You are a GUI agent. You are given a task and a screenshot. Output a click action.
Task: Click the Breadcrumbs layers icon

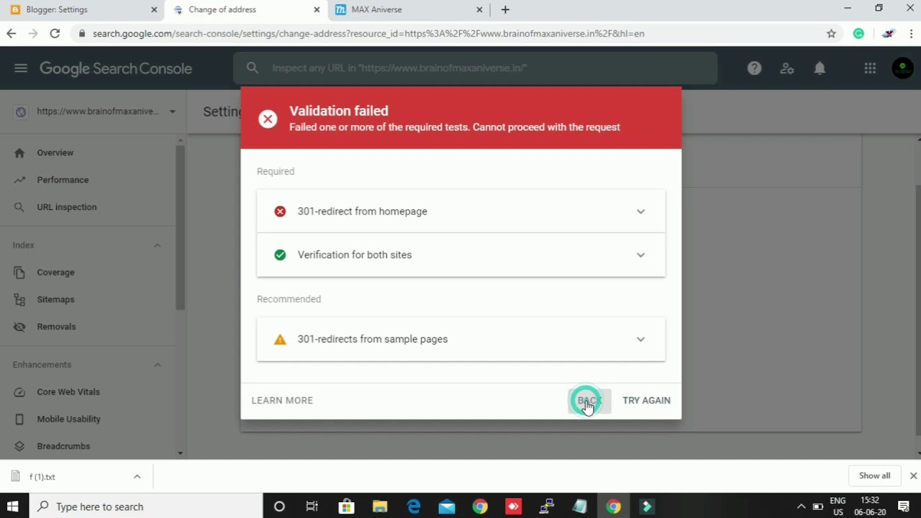(x=19, y=446)
